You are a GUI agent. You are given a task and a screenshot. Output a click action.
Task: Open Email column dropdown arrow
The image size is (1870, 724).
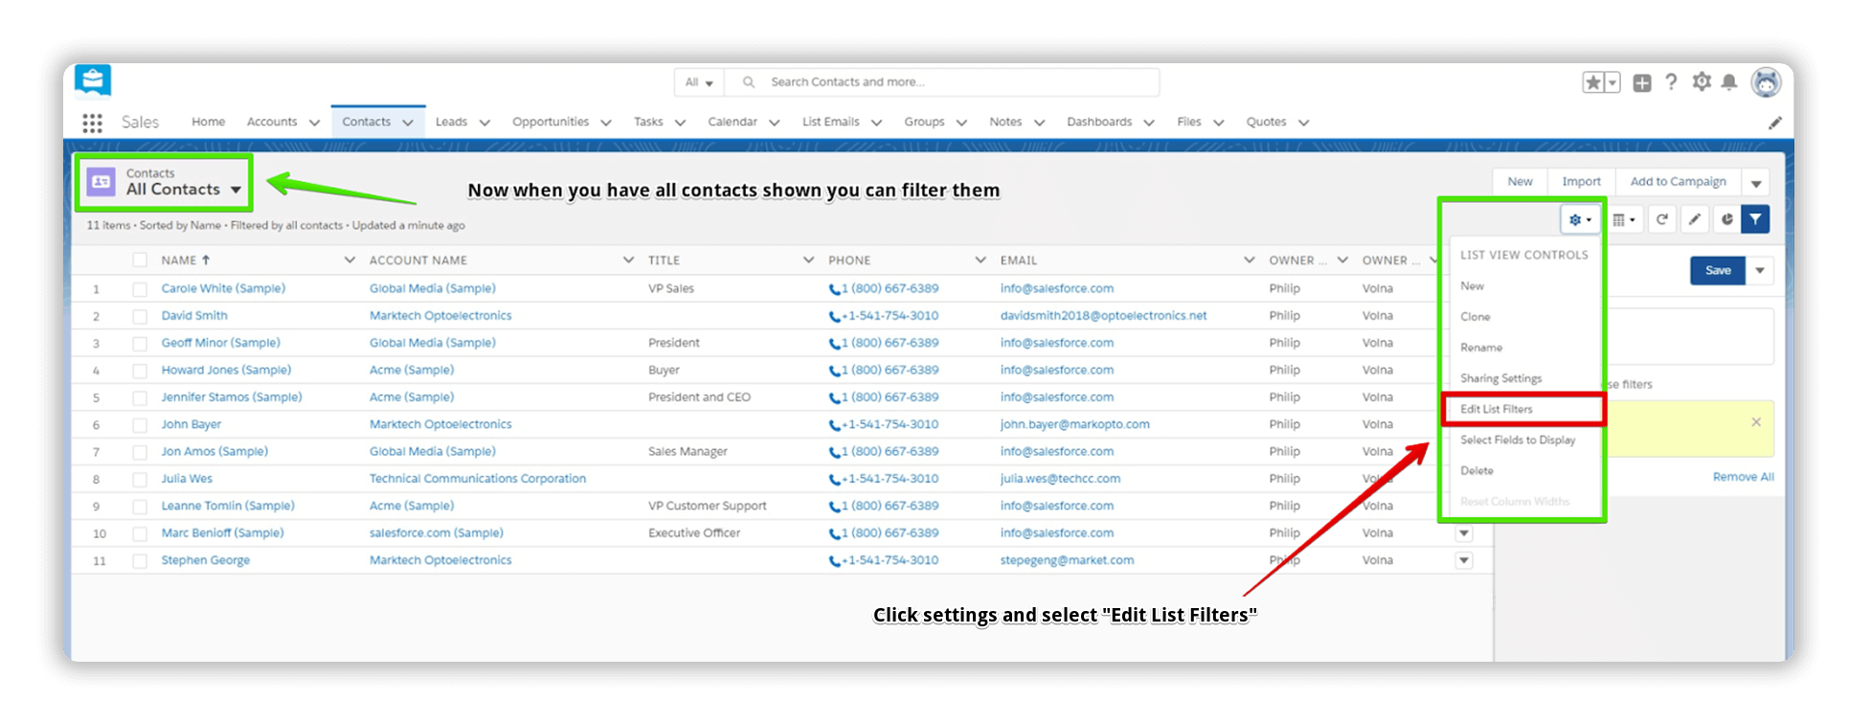pos(1249,260)
